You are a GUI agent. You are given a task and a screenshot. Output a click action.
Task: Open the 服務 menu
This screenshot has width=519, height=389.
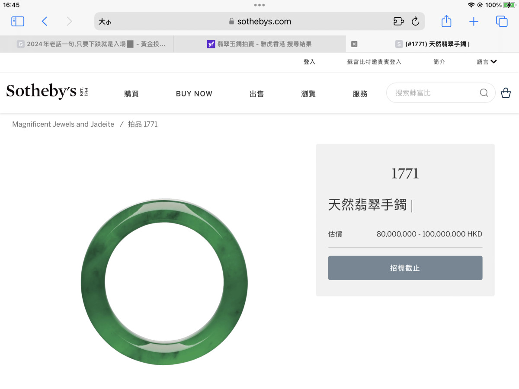pyautogui.click(x=360, y=94)
